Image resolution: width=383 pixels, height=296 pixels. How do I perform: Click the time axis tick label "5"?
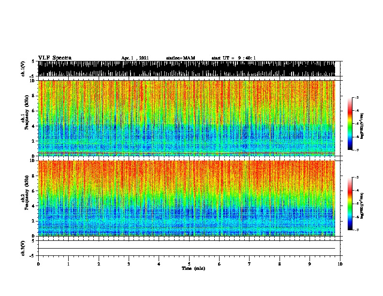click(x=189, y=264)
